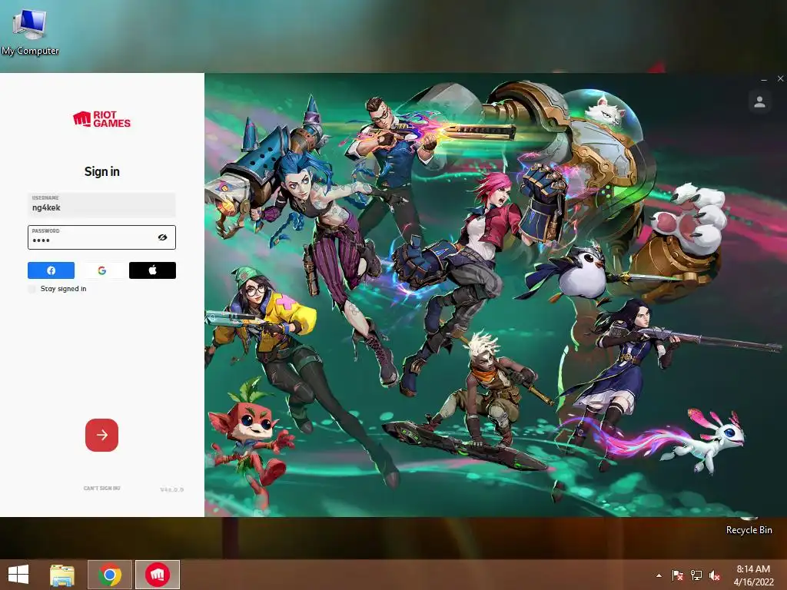Click the Password input field
Image resolution: width=787 pixels, height=590 pixels.
[101, 237]
